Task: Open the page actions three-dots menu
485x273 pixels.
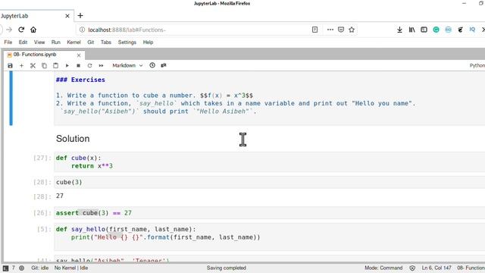Action: (330, 30)
